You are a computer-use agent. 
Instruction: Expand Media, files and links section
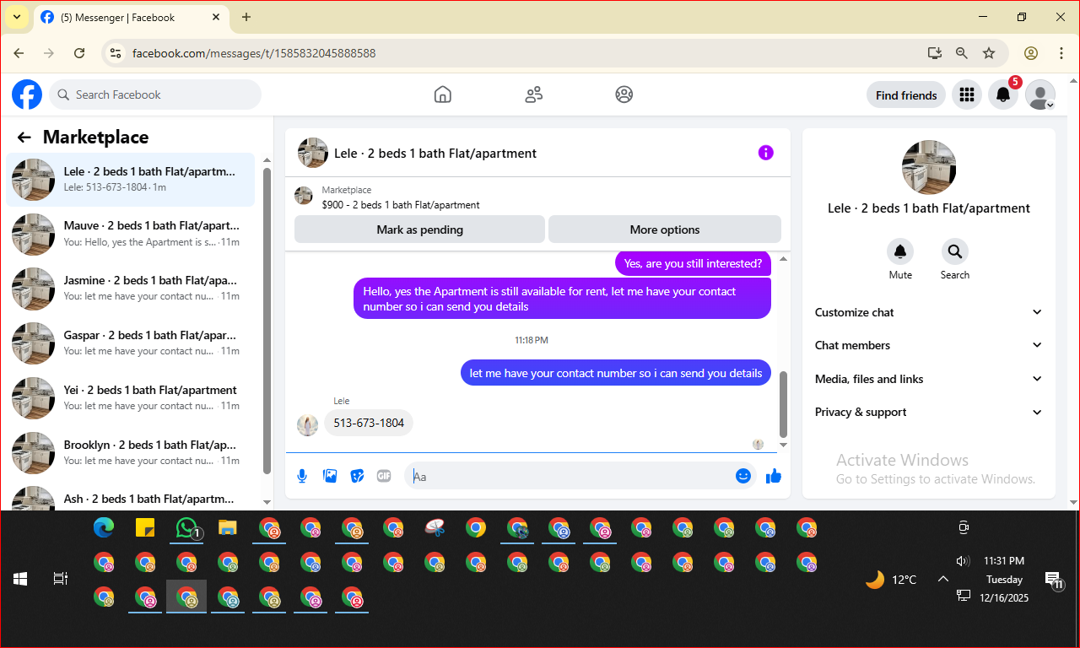coord(929,379)
